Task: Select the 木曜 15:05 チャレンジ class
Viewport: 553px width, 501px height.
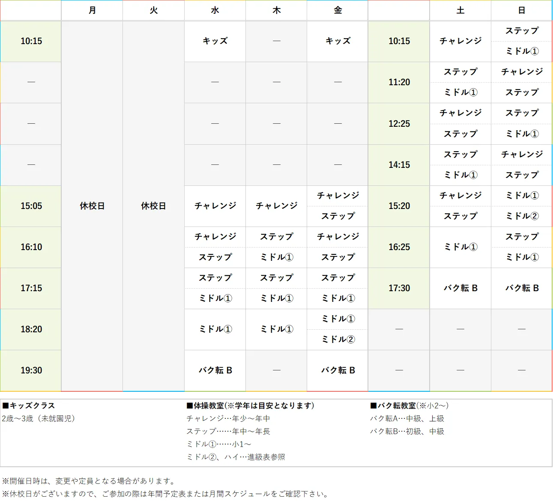Action: (276, 206)
